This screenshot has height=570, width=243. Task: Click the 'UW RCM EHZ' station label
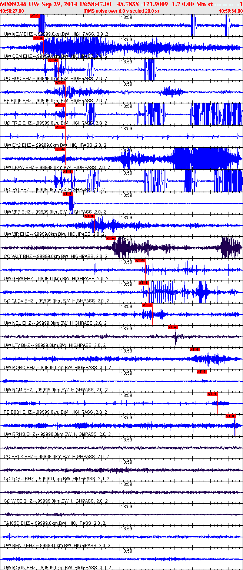point(18,390)
